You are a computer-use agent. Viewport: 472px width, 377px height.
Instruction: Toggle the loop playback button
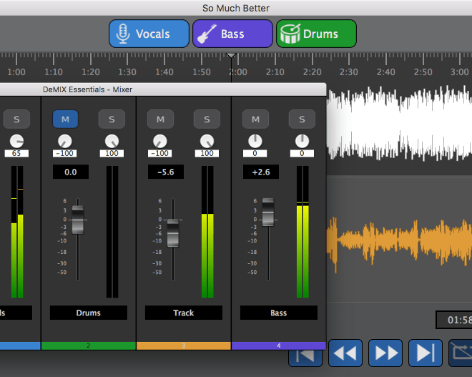pos(461,353)
